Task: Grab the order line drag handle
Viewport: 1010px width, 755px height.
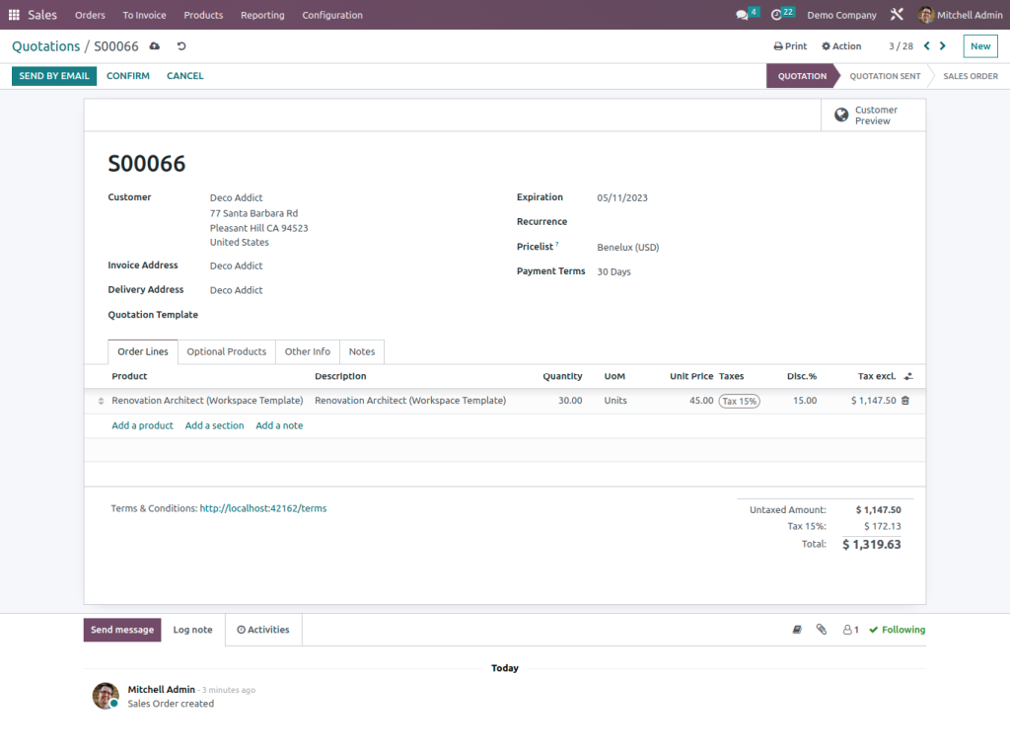Action: pyautogui.click(x=101, y=401)
